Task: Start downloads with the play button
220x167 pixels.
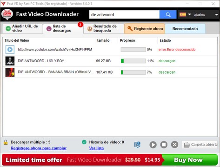Action: [x=153, y=145]
